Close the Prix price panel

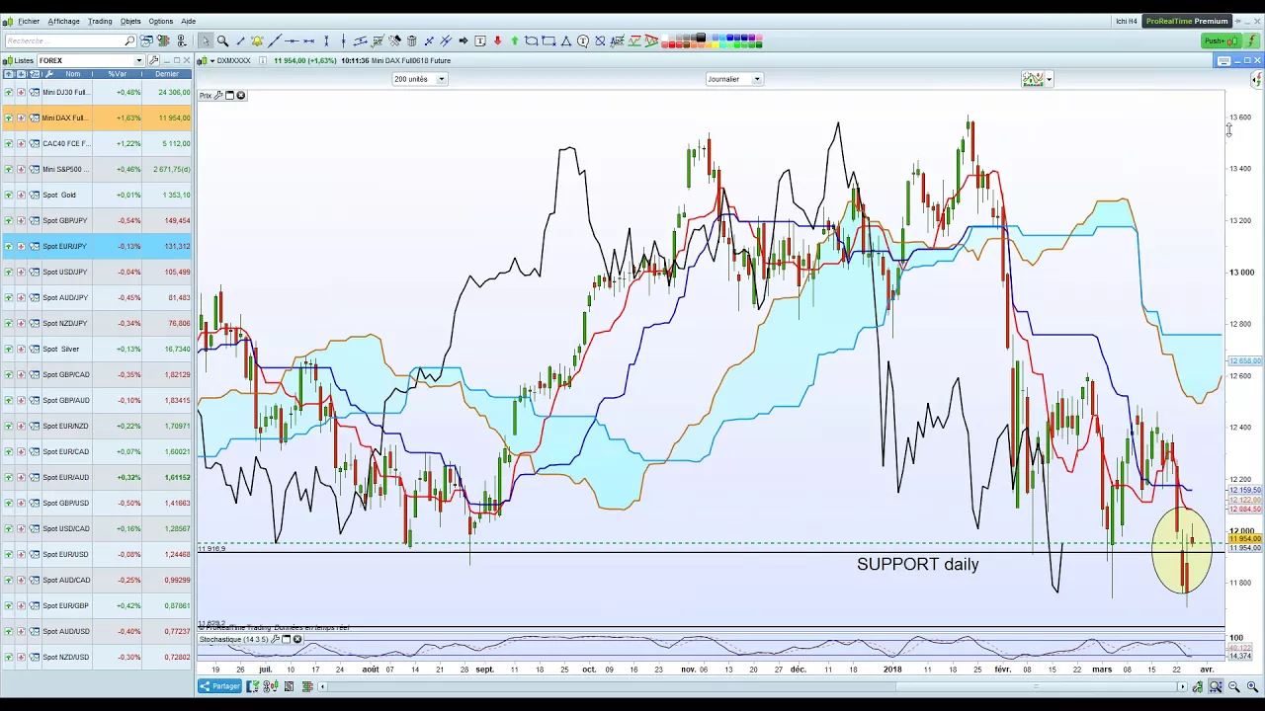pos(240,96)
